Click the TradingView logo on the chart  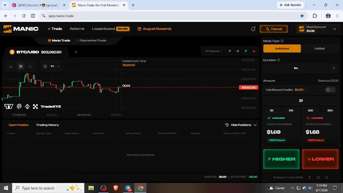pos(9,106)
